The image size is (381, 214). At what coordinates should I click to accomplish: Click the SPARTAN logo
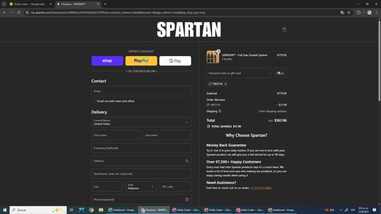[x=189, y=30]
